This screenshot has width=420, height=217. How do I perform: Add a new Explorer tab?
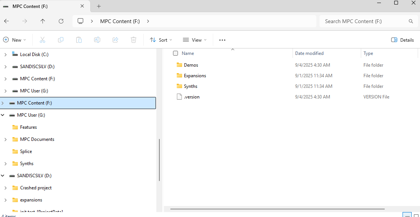coord(99,6)
